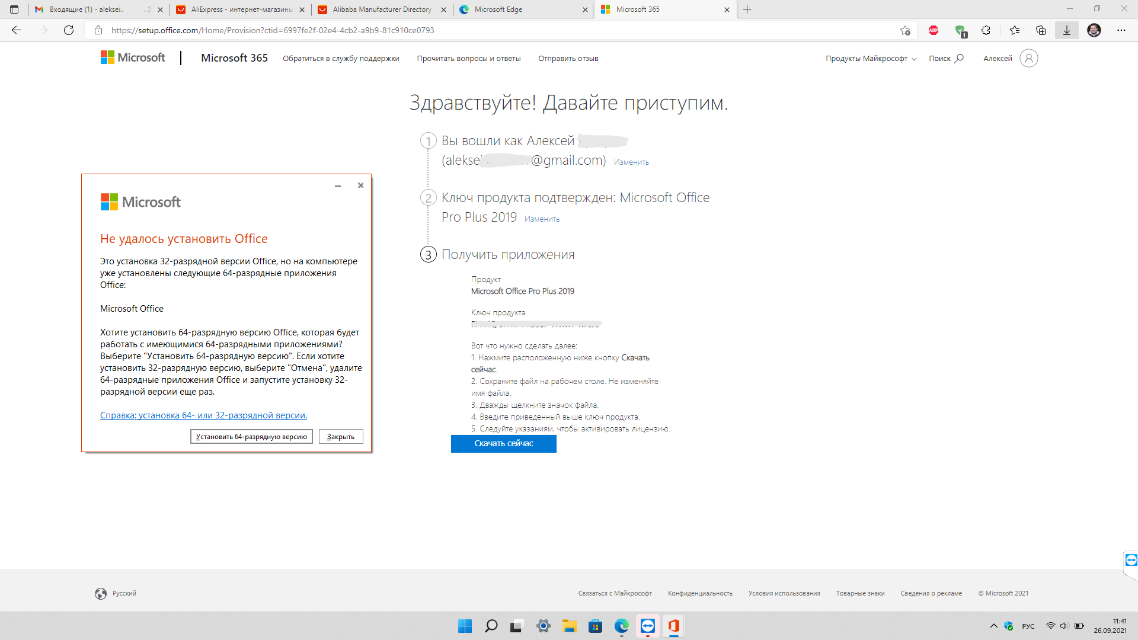Open the account avatar next to Алексей
The height and width of the screenshot is (640, 1138).
click(1029, 58)
